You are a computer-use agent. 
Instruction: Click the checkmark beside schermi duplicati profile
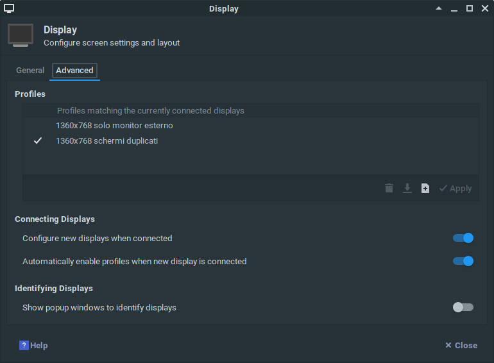tap(38, 140)
